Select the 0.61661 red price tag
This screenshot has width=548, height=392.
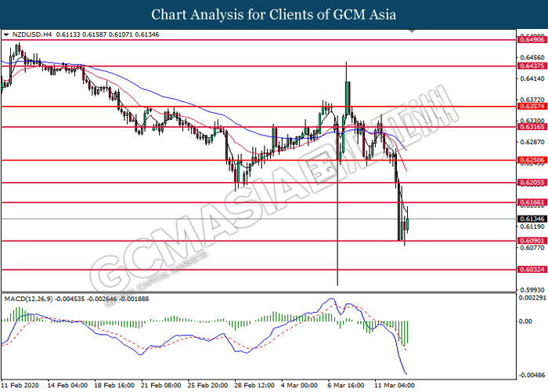[x=530, y=202]
